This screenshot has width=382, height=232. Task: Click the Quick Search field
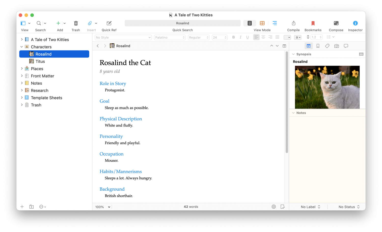(x=182, y=23)
